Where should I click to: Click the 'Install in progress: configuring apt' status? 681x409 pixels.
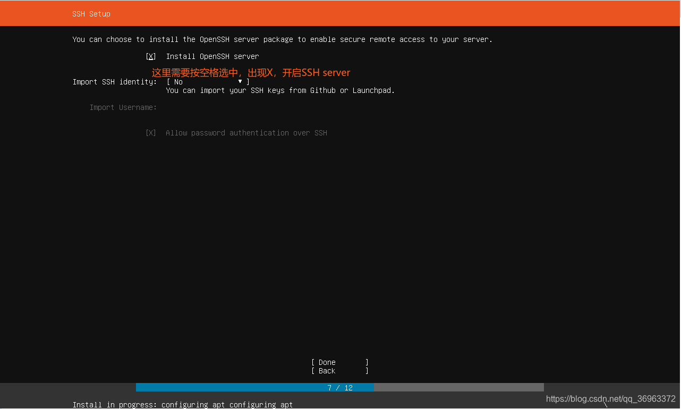[x=183, y=404]
